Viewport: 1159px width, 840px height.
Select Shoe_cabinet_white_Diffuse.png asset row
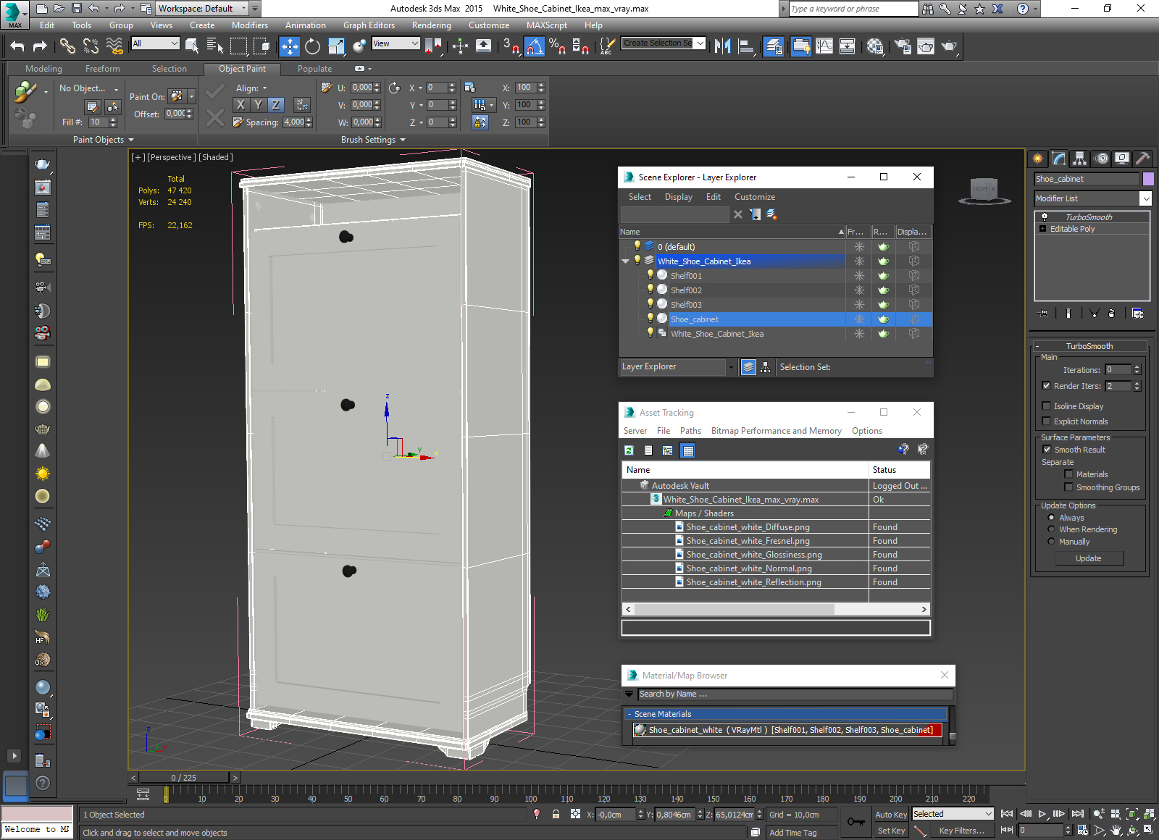(776, 527)
